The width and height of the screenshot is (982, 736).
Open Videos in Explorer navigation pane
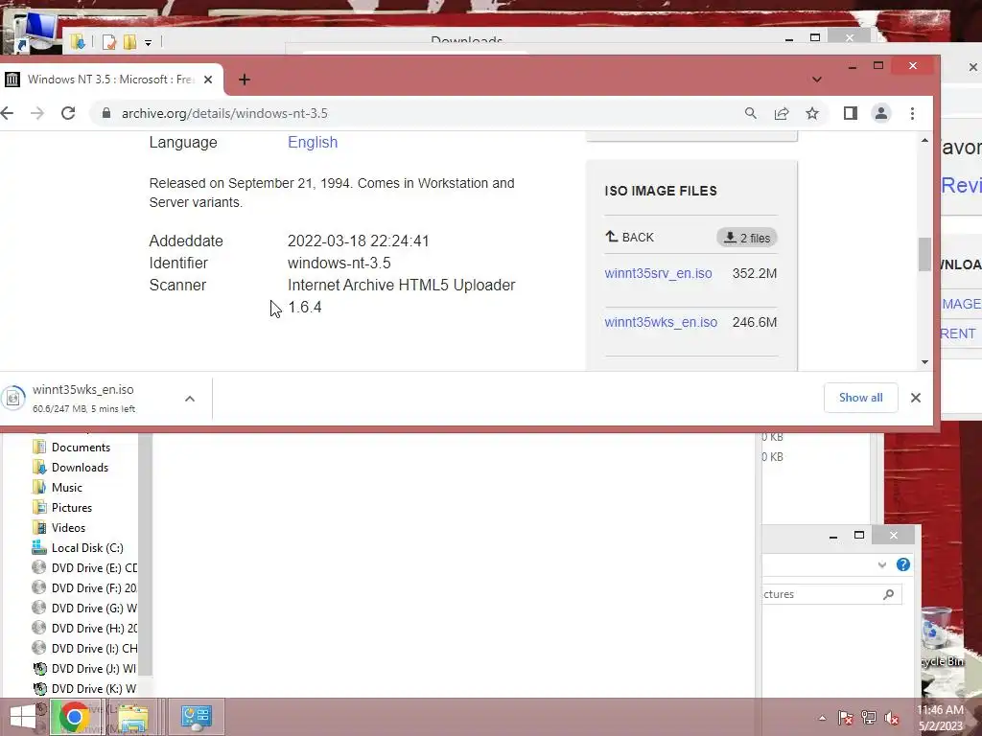[x=68, y=528]
